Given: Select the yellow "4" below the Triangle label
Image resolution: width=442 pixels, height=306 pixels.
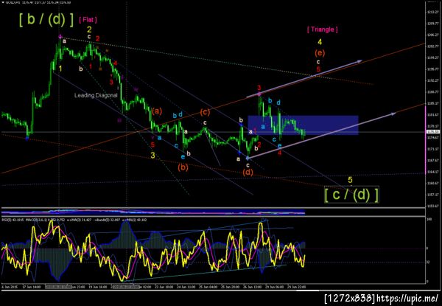Looking at the screenshot, I should pyautogui.click(x=320, y=42).
